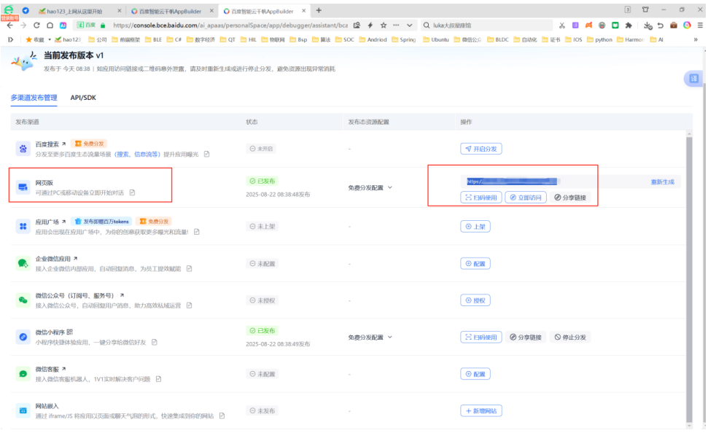Click the puzzle-piece extensions icon
The image size is (708, 433).
point(629,26)
